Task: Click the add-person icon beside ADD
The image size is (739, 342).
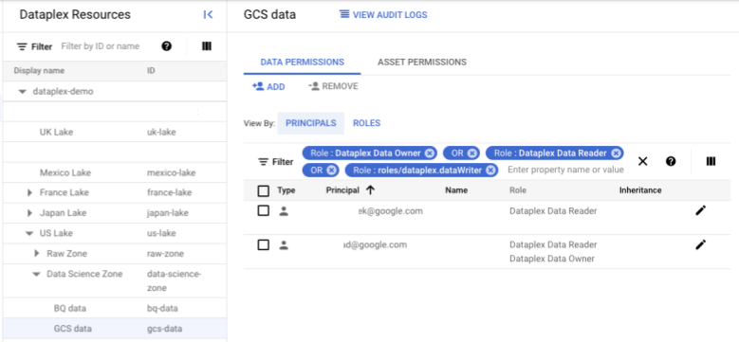Action: 258,86
